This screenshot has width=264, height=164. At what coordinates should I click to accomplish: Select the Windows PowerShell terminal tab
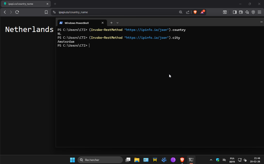78,23
